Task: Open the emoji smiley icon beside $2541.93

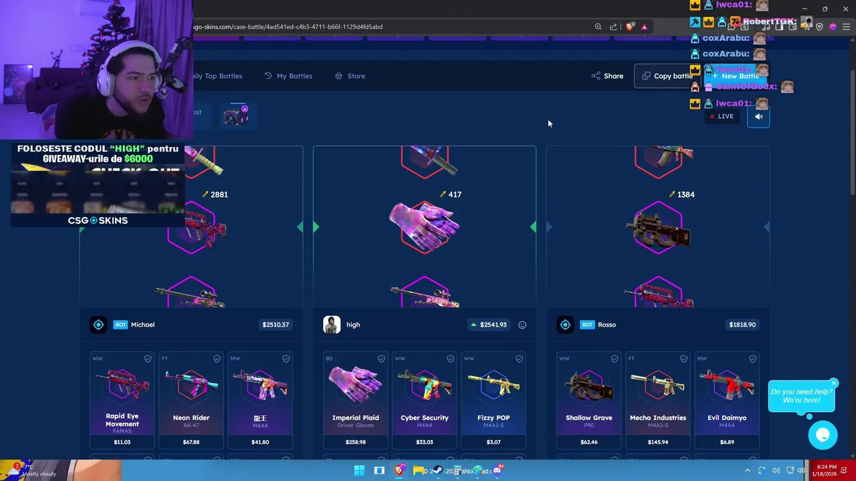Action: pos(522,325)
